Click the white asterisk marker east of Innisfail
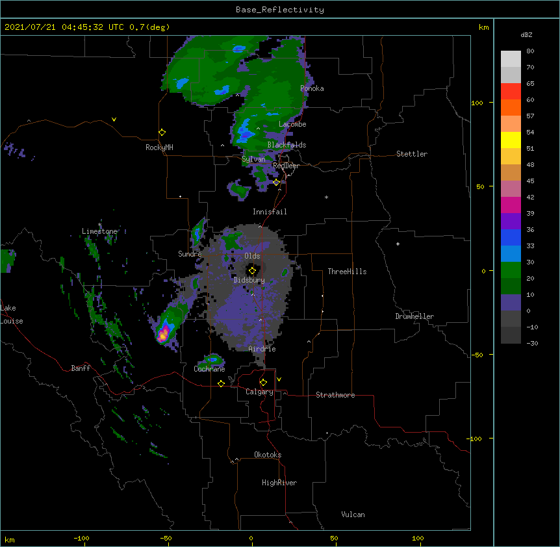 point(326,197)
